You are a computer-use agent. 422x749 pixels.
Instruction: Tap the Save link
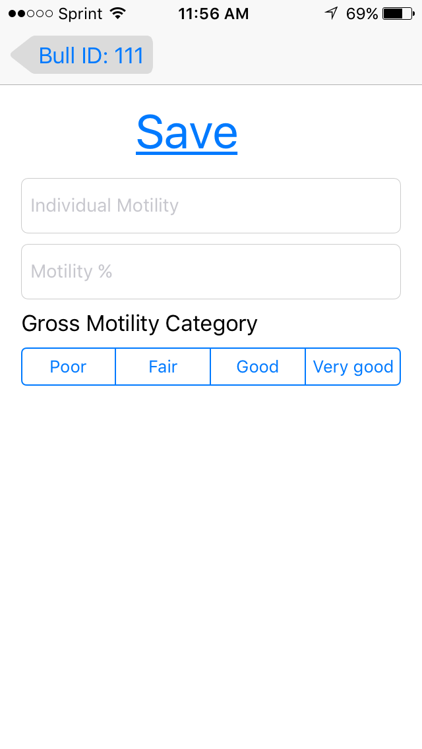coord(187,133)
